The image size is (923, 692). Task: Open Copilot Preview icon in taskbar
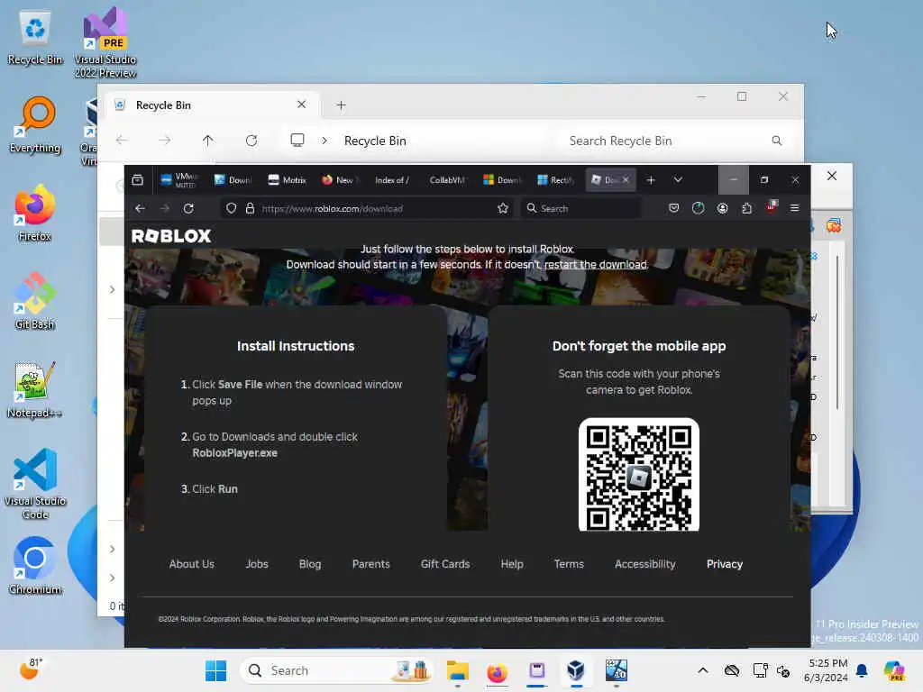[895, 670]
